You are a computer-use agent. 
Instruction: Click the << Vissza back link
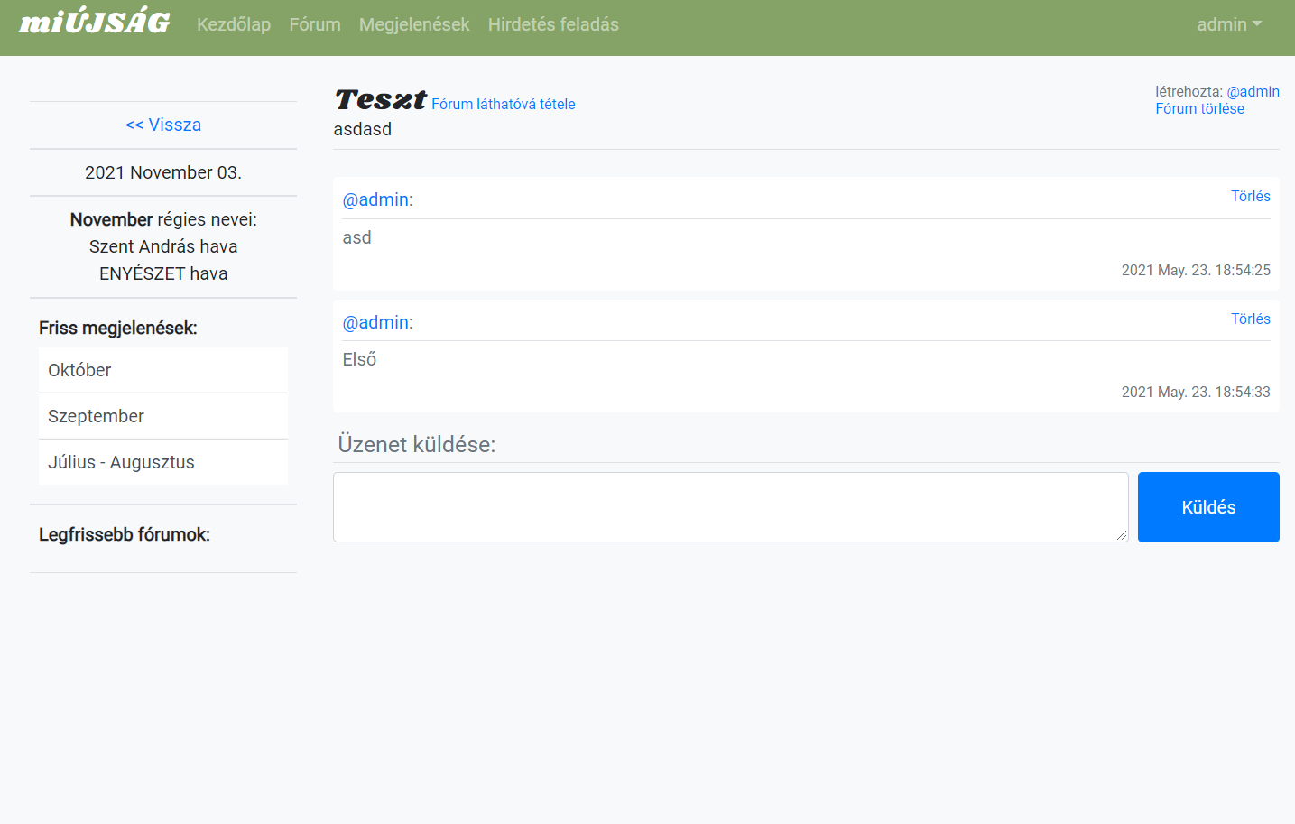tap(163, 125)
